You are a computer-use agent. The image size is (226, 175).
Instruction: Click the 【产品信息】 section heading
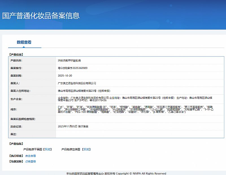tap(16, 54)
